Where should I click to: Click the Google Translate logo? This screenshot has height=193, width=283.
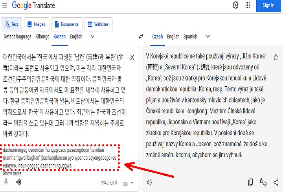pyautogui.click(x=33, y=5)
